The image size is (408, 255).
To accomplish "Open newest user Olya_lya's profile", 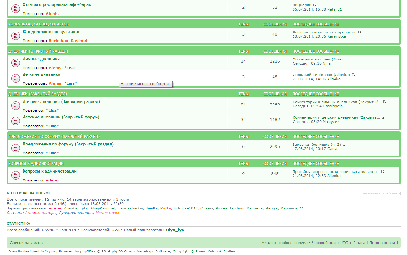I will pyautogui.click(x=175, y=230).
